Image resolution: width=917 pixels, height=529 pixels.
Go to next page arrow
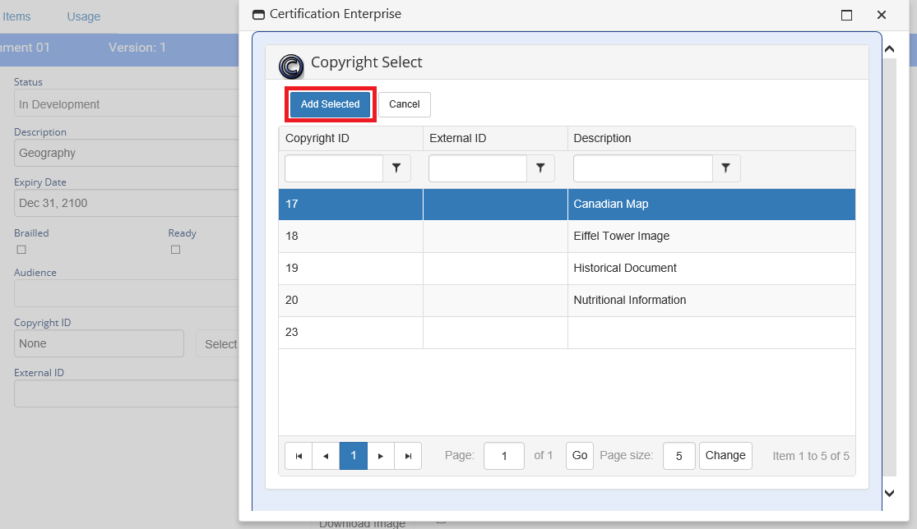click(x=380, y=456)
